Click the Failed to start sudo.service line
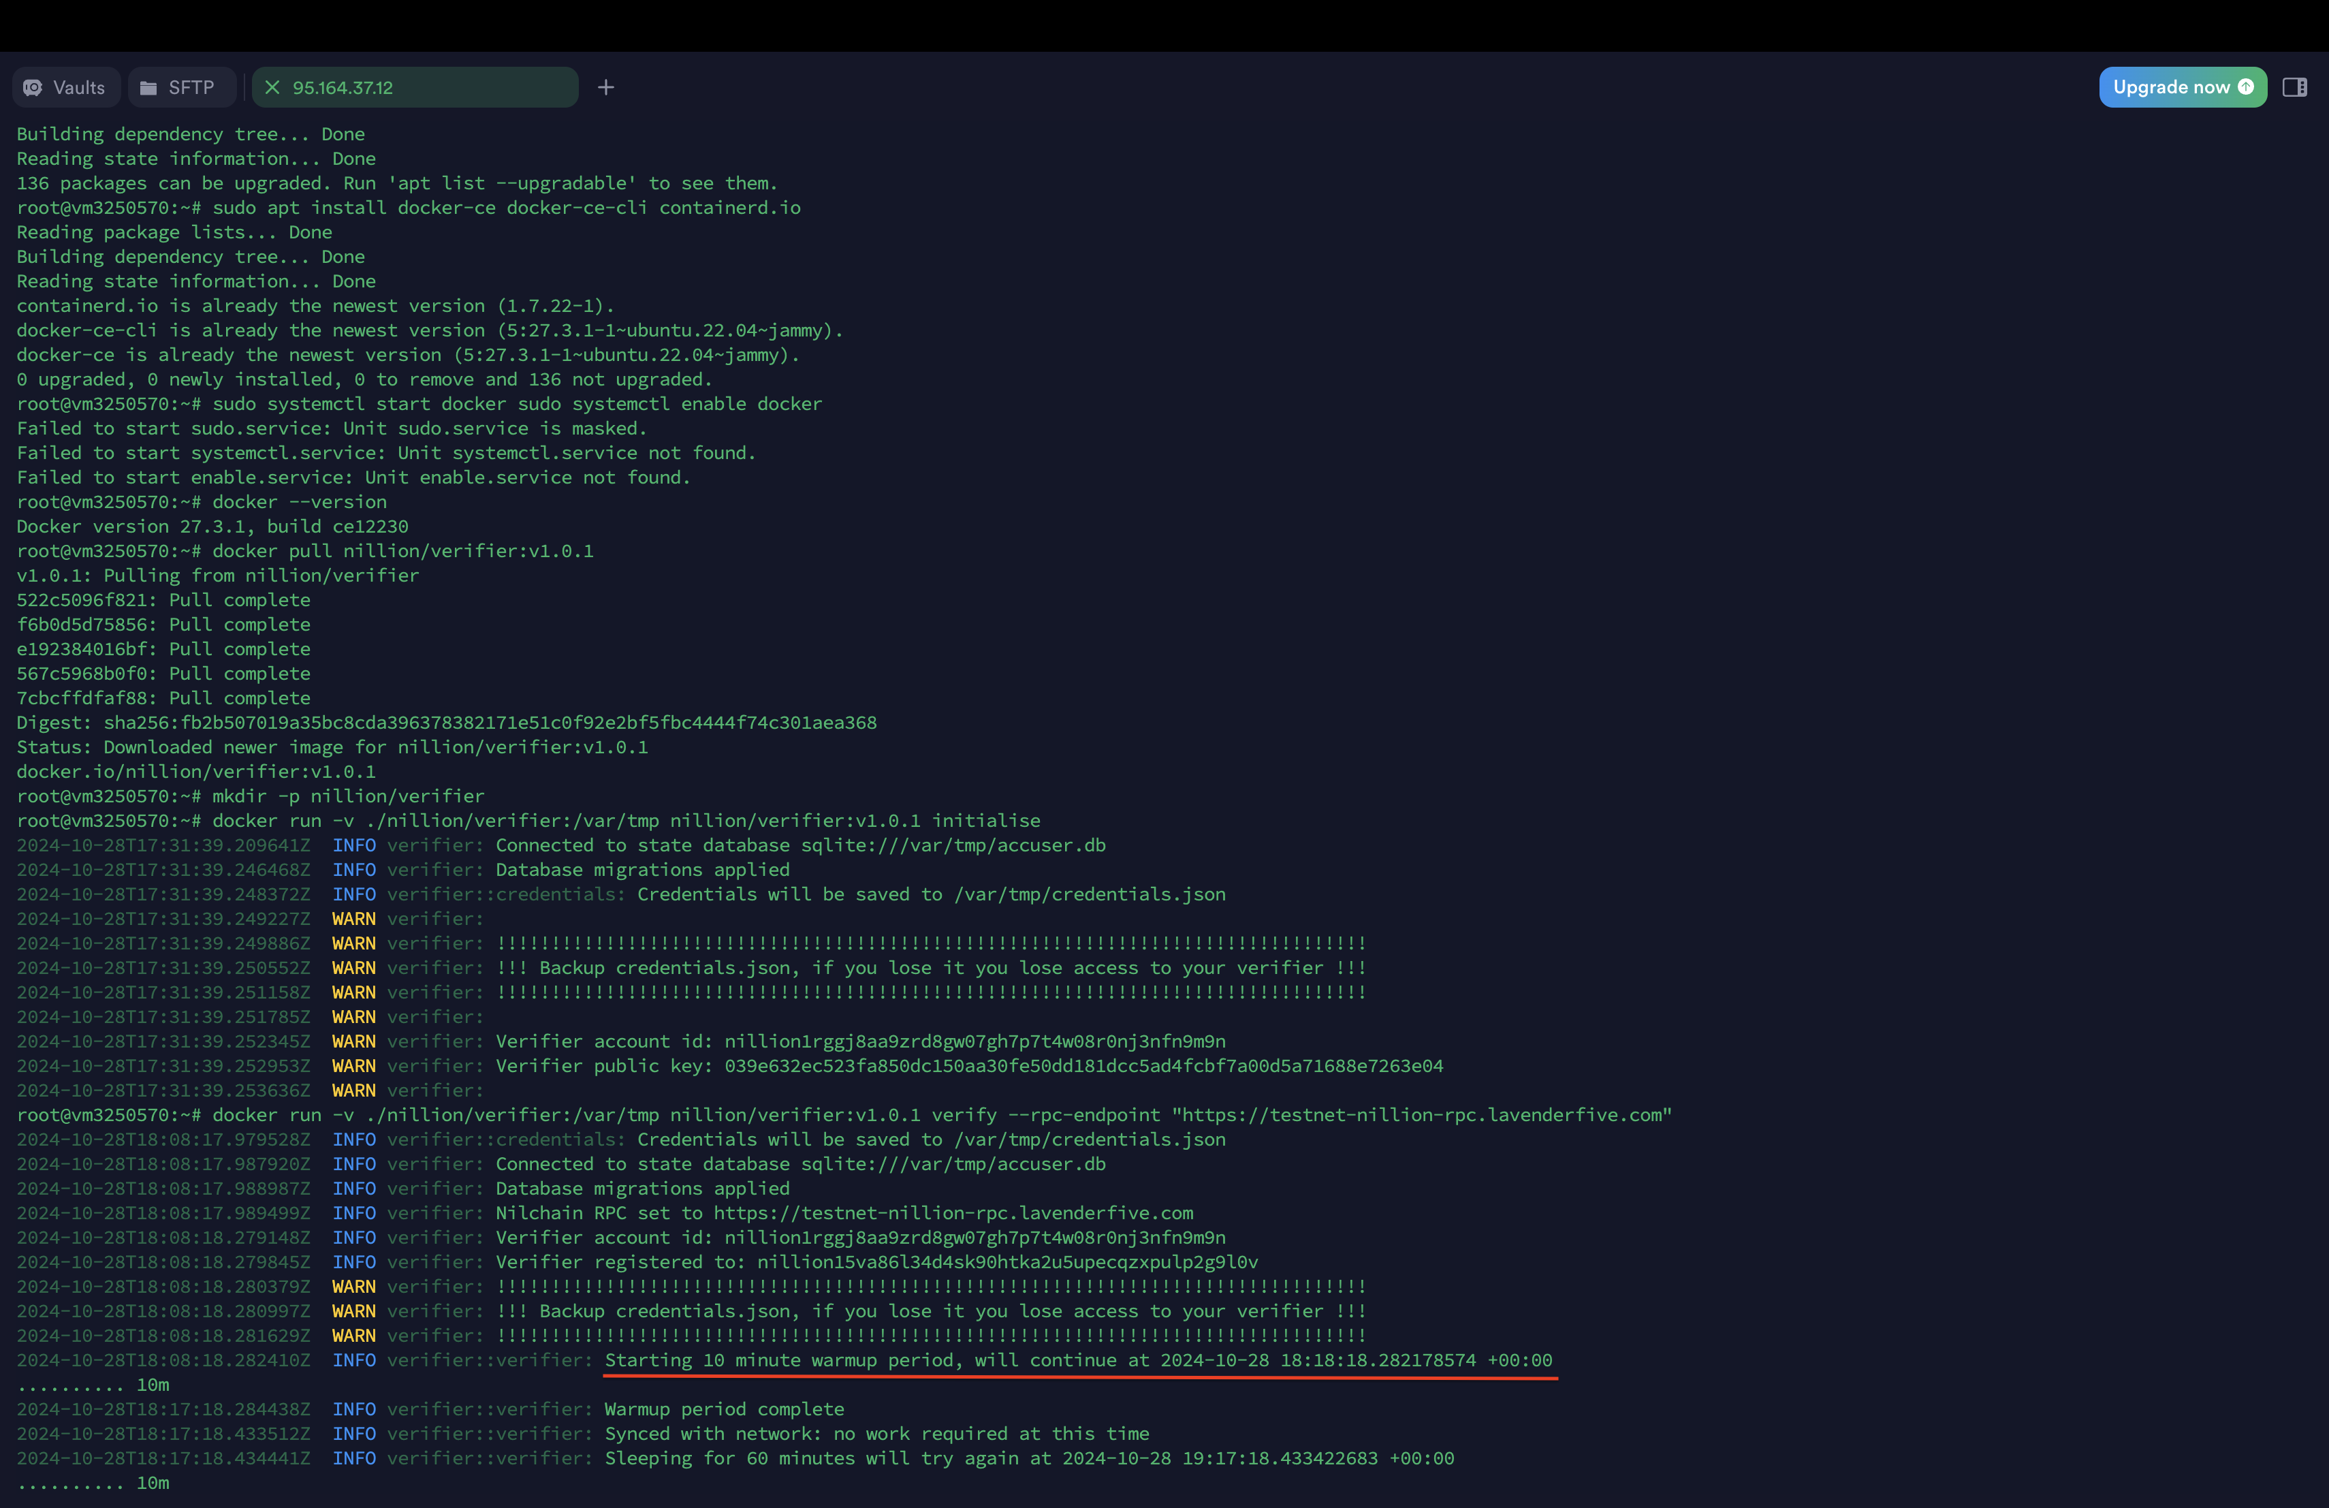The image size is (2329, 1508). [x=332, y=428]
